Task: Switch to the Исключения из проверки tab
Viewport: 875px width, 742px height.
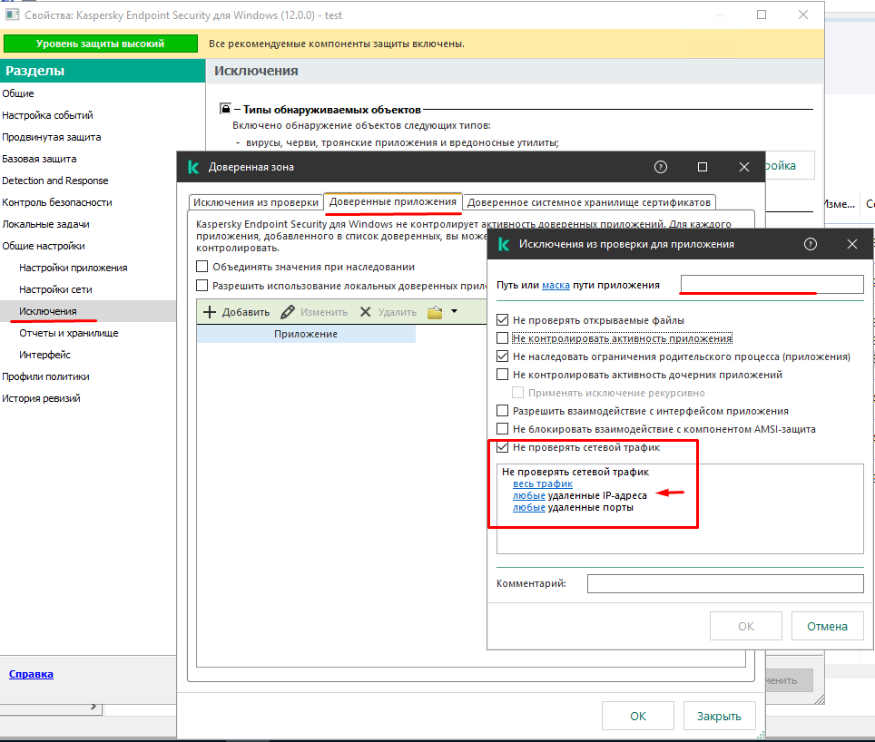Action: [256, 202]
